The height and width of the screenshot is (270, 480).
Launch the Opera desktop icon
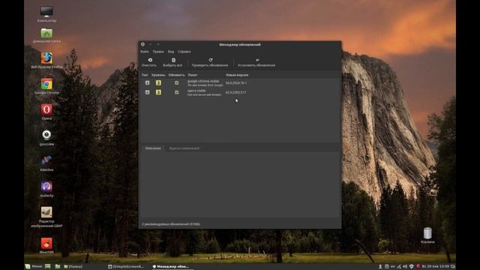(46, 112)
